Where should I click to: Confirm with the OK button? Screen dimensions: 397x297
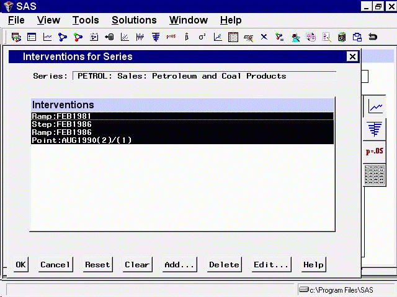click(20, 264)
